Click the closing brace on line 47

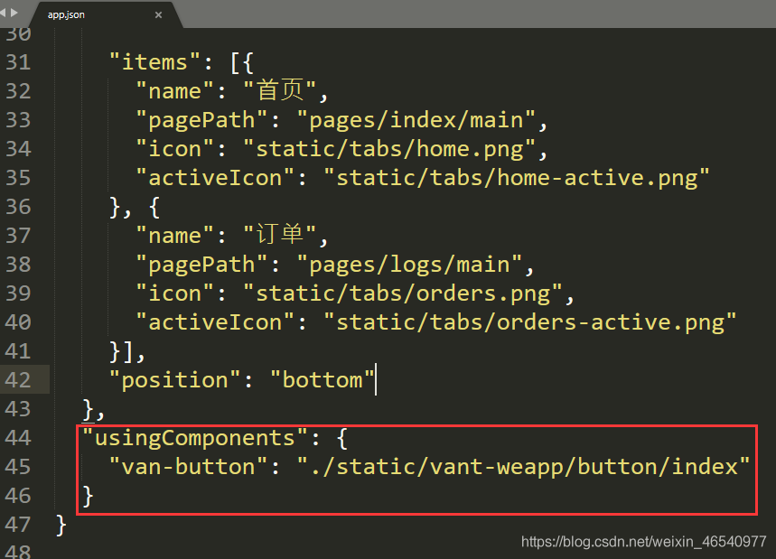[61, 526]
